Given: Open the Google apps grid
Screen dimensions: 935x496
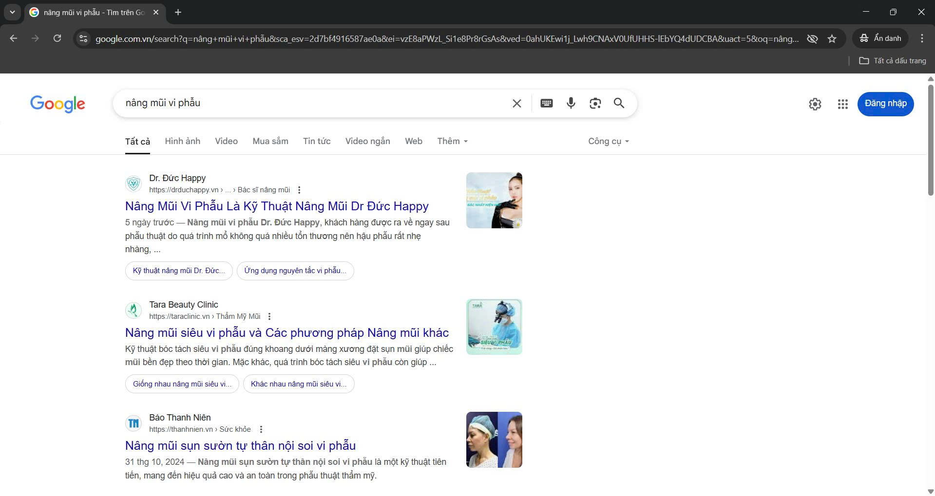Looking at the screenshot, I should point(843,104).
